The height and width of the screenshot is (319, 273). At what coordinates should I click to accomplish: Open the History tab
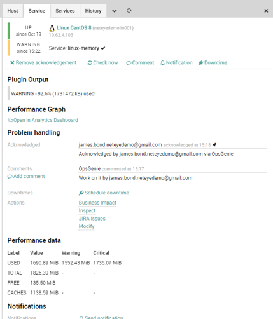93,11
